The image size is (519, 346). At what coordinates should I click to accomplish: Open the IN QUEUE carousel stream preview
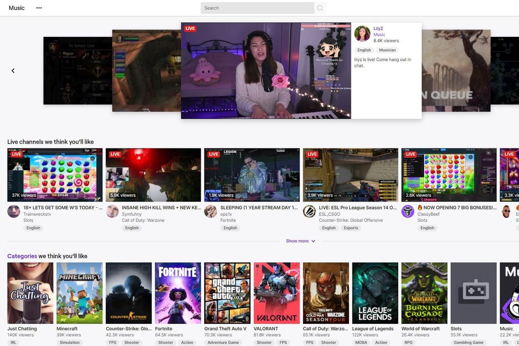tap(456, 71)
